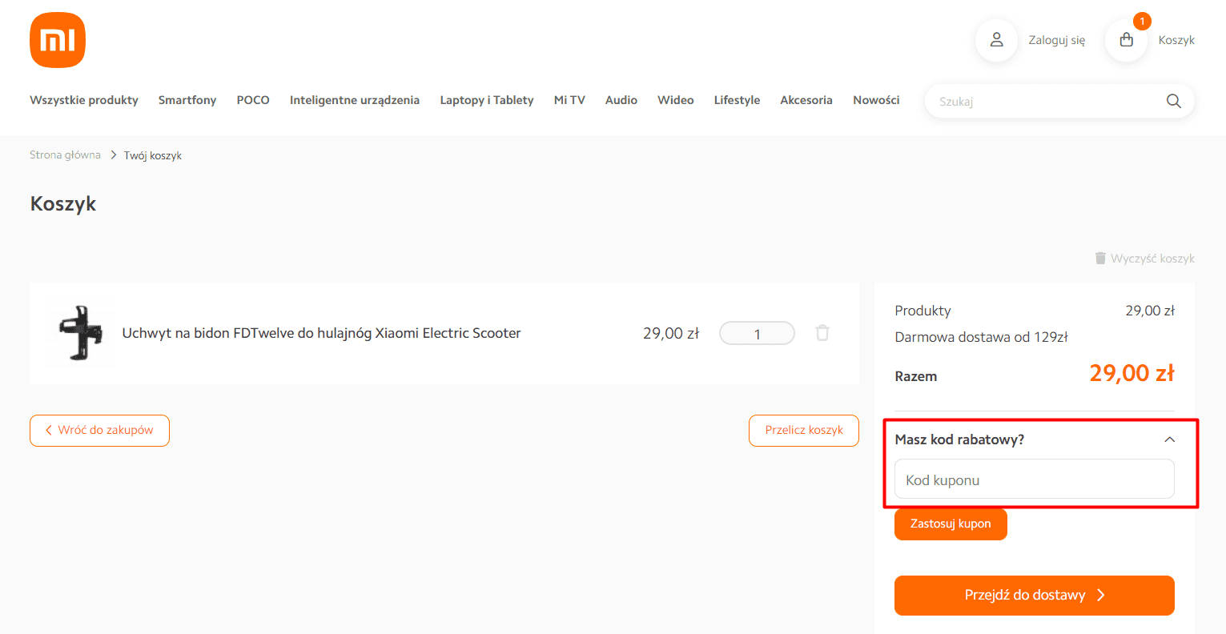Select the Akcesoria menu item
The width and height of the screenshot is (1226, 634).
pos(806,100)
